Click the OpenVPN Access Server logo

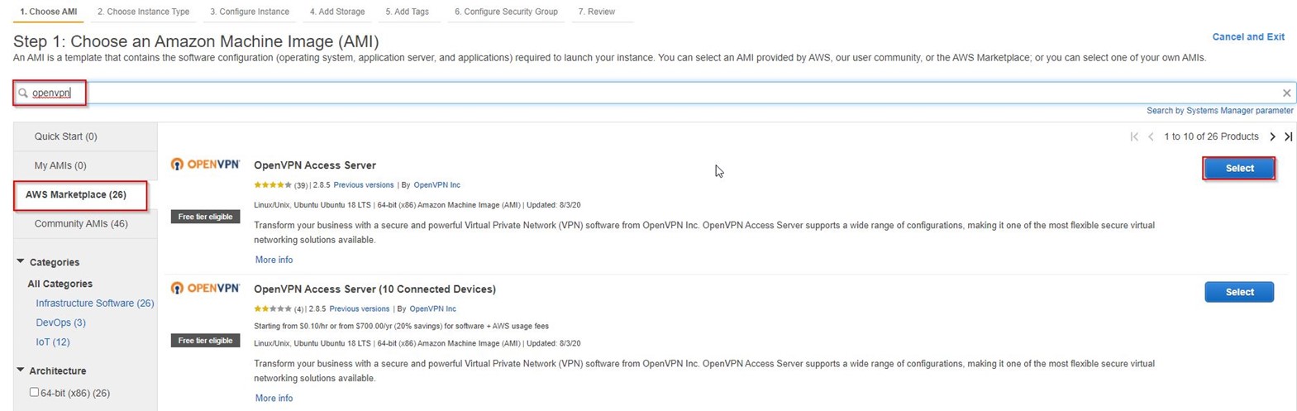(205, 165)
